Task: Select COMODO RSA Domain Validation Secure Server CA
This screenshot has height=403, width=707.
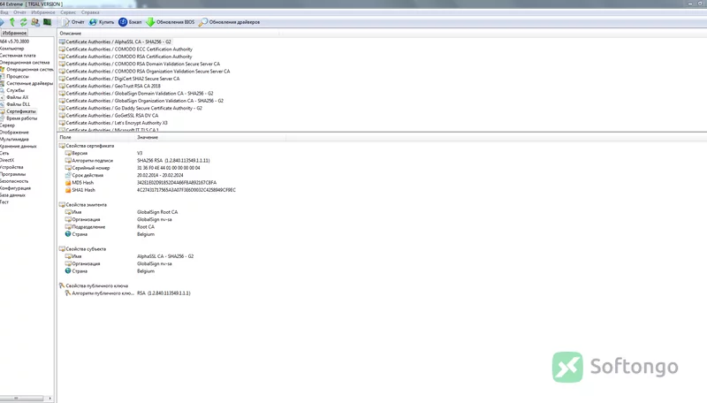Action: [x=140, y=64]
